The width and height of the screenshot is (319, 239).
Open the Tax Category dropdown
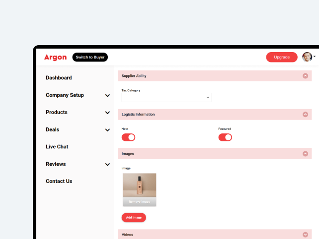(x=166, y=98)
